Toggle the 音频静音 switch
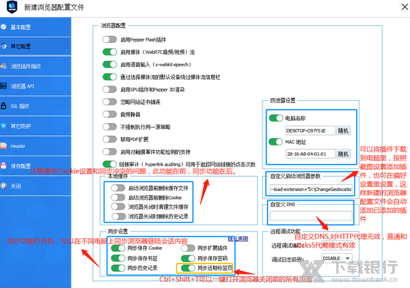This screenshot has height=288, width=410. 109,114
